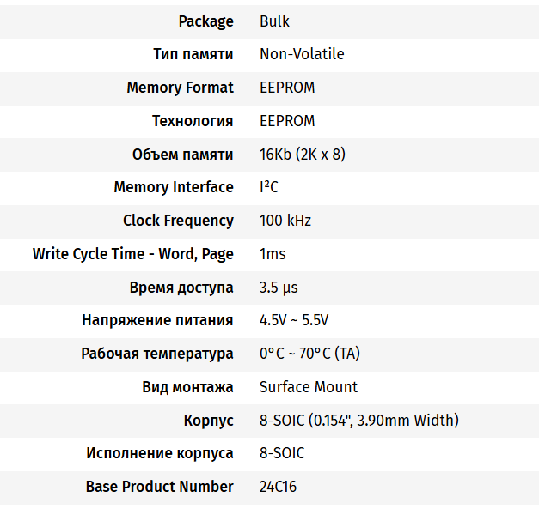This screenshot has height=509, width=539.
Task: Click the "0°C ~ 70°C (TA)" temperature value
Action: (x=309, y=354)
